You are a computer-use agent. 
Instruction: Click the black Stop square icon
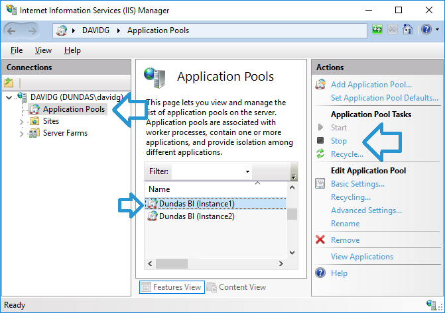point(320,140)
